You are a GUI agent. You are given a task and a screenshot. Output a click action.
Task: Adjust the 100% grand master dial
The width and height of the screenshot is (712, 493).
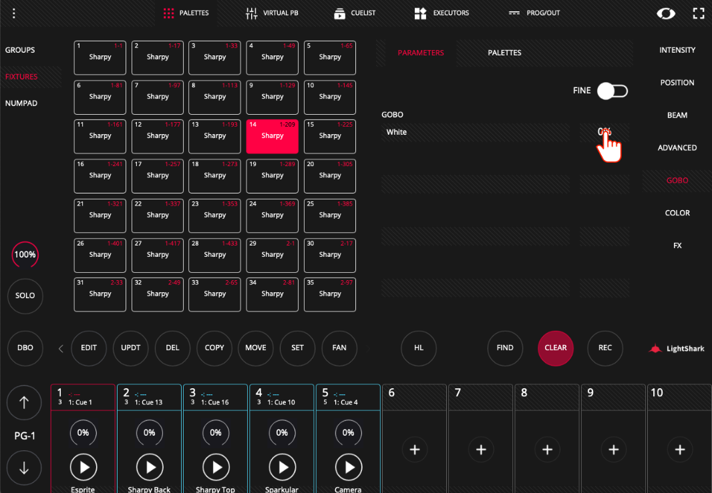[x=25, y=254]
